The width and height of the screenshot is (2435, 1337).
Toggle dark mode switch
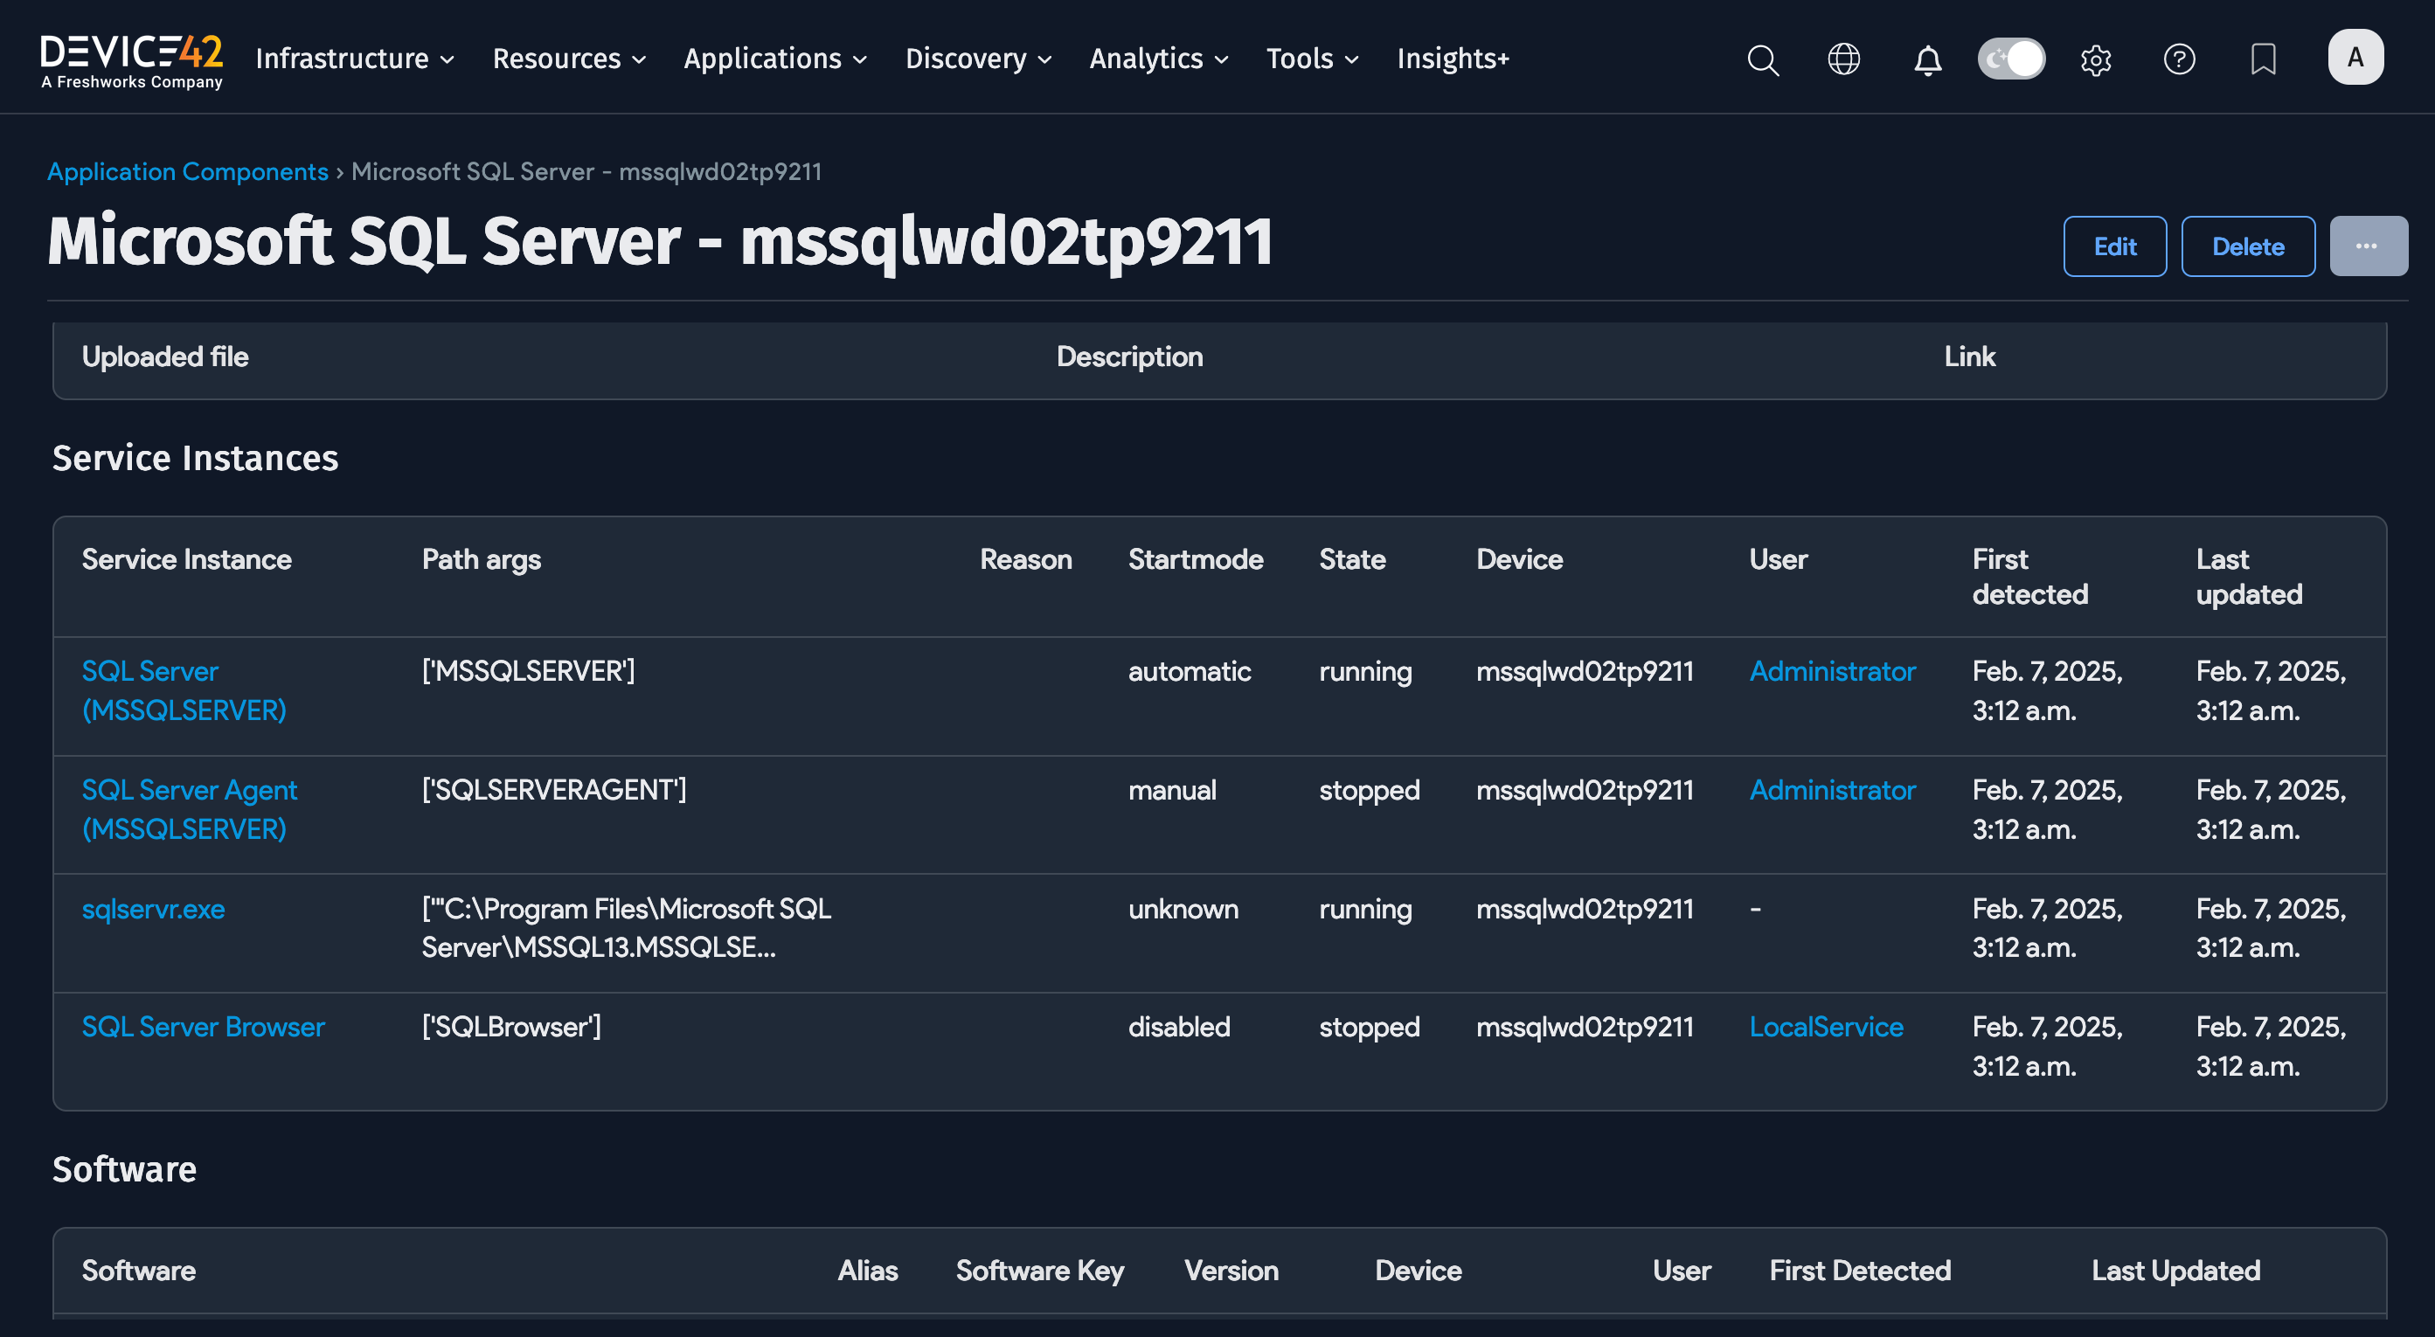tap(2011, 59)
